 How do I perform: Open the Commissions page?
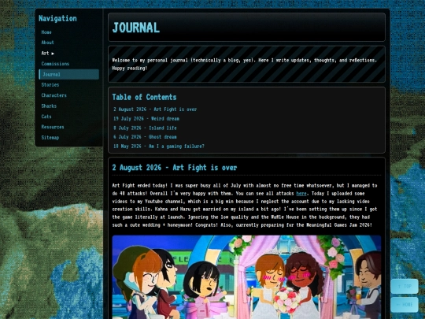coord(55,64)
